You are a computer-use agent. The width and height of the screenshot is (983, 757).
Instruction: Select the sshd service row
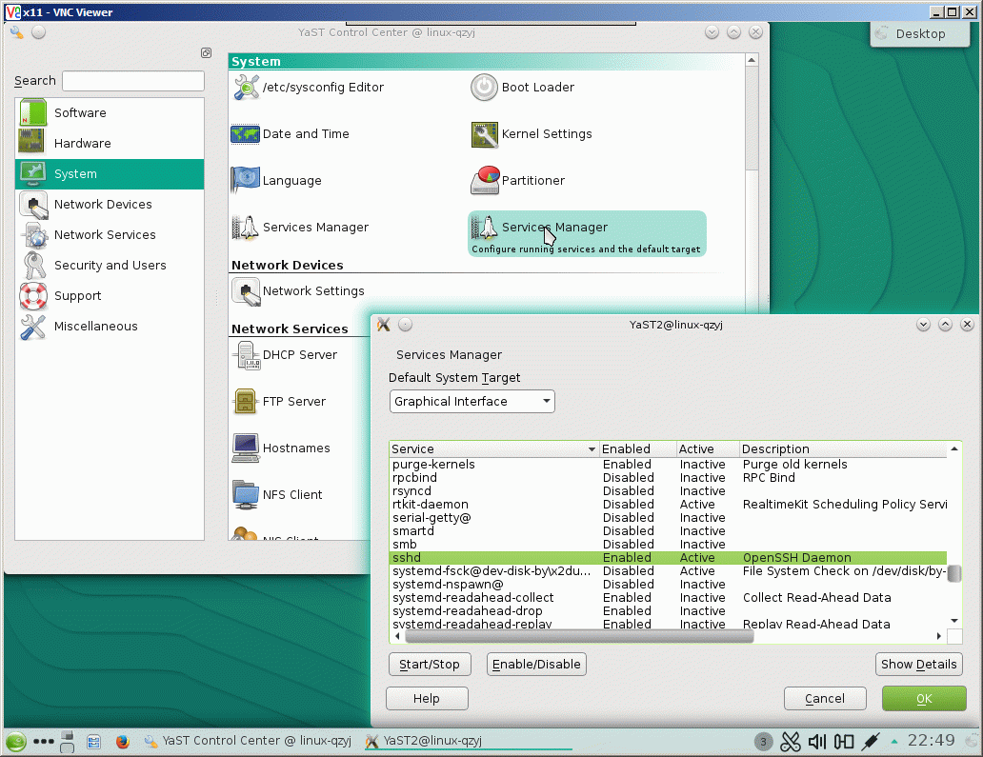coord(669,558)
